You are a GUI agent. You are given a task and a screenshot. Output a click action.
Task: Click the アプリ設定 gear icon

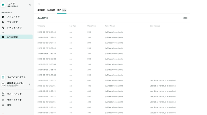(3, 22)
